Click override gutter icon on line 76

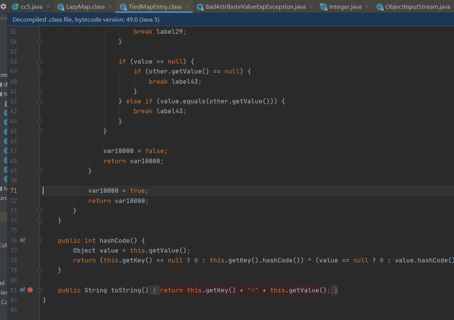point(23,240)
